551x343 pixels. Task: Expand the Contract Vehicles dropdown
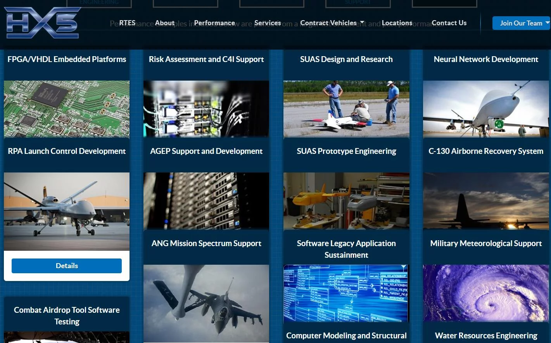tap(332, 23)
